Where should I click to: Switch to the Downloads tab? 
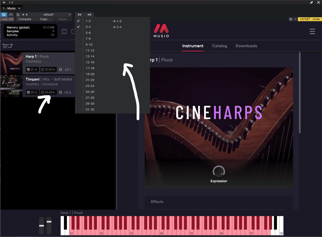click(246, 46)
